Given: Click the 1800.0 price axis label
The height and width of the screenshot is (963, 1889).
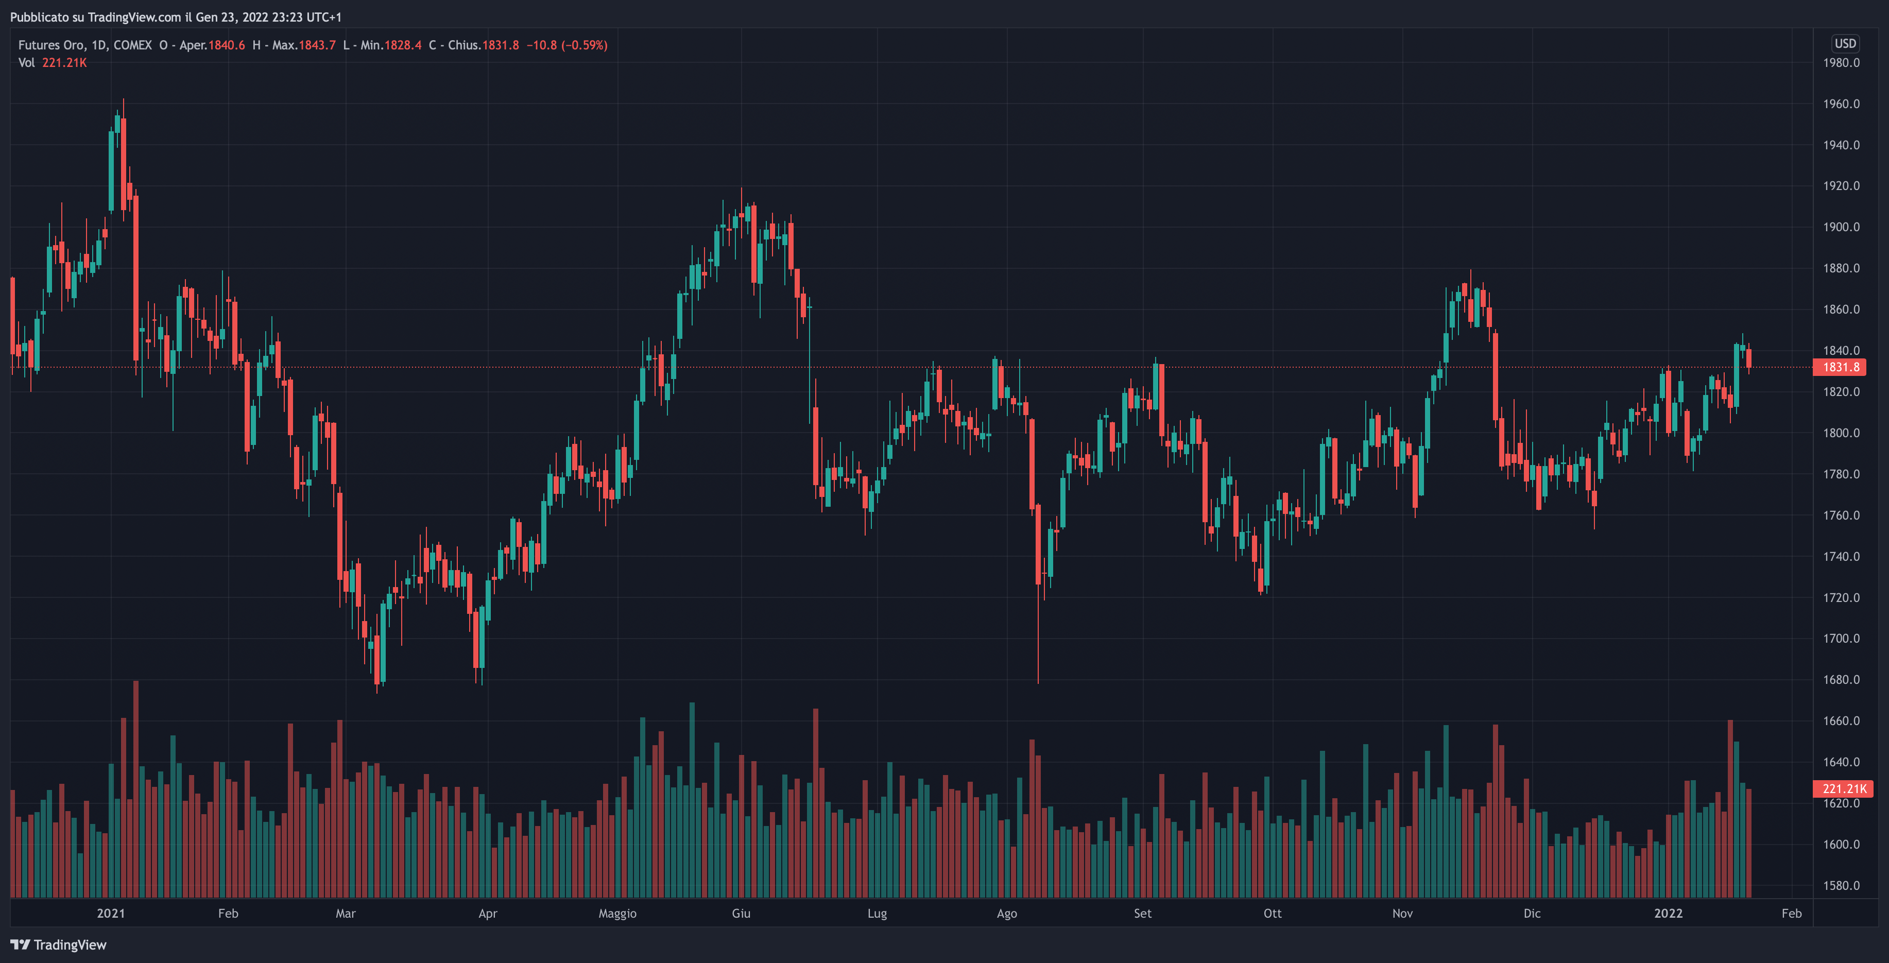Looking at the screenshot, I should 1841,433.
